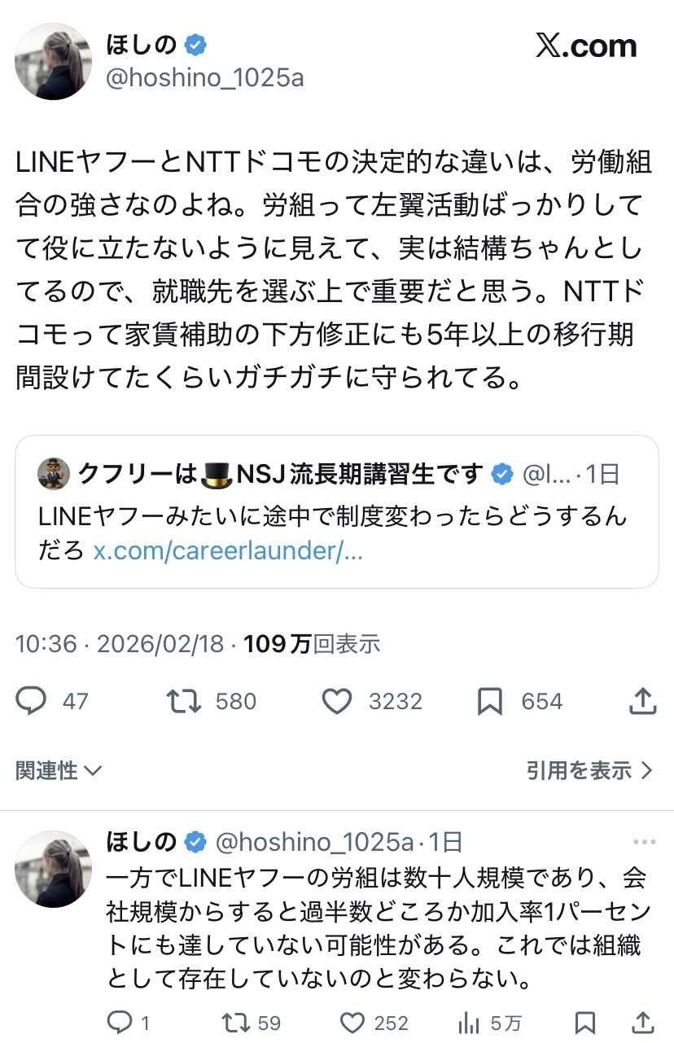Repost the main tweet with 580 reposts
The height and width of the screenshot is (1043, 674).
pos(184,701)
